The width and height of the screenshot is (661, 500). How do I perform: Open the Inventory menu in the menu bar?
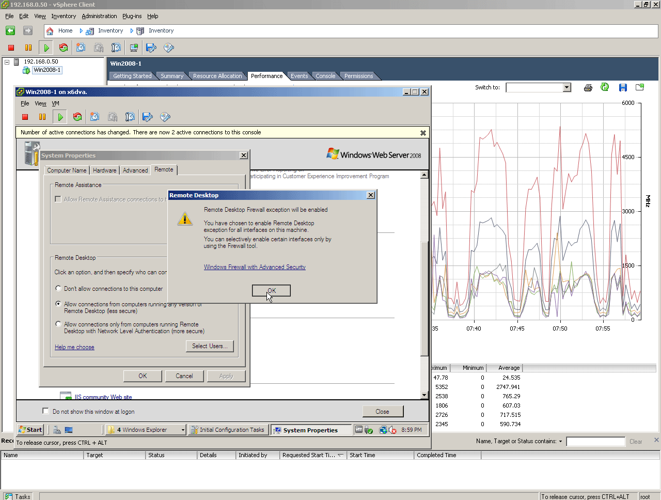[x=64, y=16]
